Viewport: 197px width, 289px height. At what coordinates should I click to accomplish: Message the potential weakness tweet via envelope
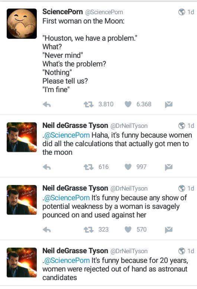(x=169, y=230)
